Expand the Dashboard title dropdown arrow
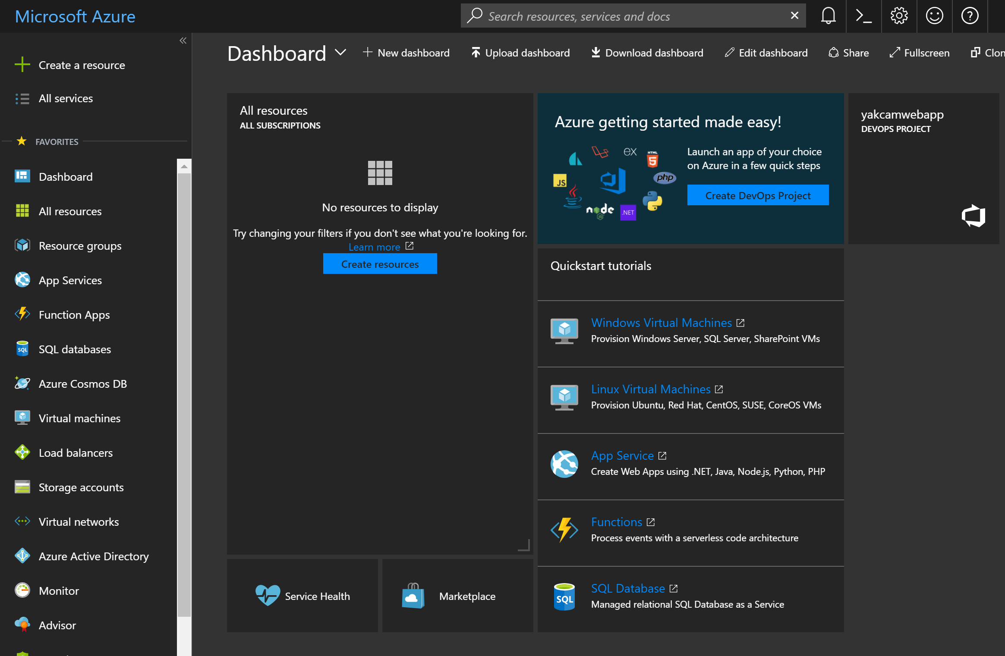1005x656 pixels. click(340, 53)
